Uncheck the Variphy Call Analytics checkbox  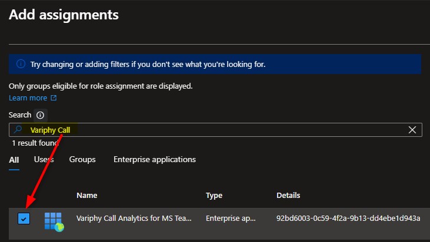[24, 219]
